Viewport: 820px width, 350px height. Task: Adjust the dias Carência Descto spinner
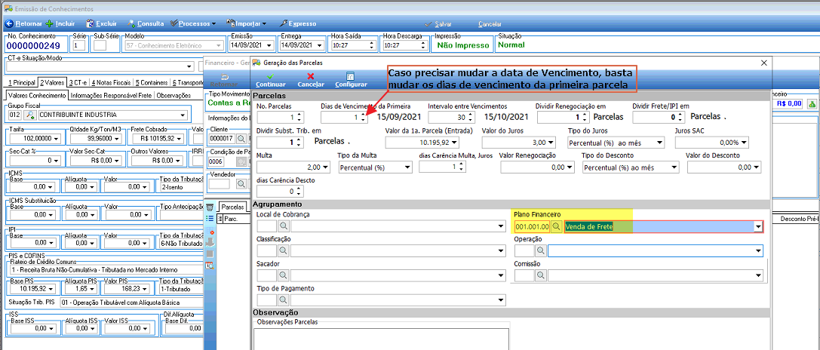(298, 192)
